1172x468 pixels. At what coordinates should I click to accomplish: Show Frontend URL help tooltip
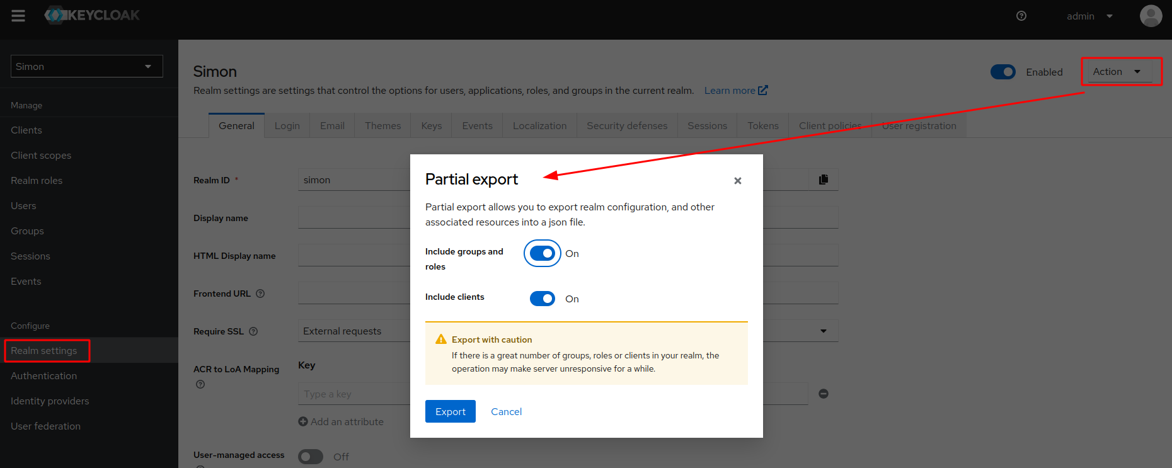point(260,294)
